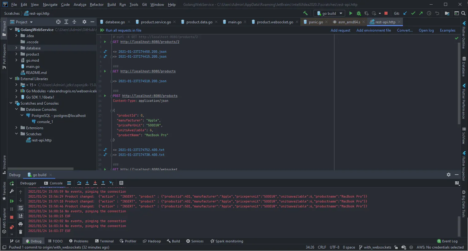Open the Terminal tool window button
Image resolution: width=468 pixels, height=251 pixels.
[x=104, y=241]
